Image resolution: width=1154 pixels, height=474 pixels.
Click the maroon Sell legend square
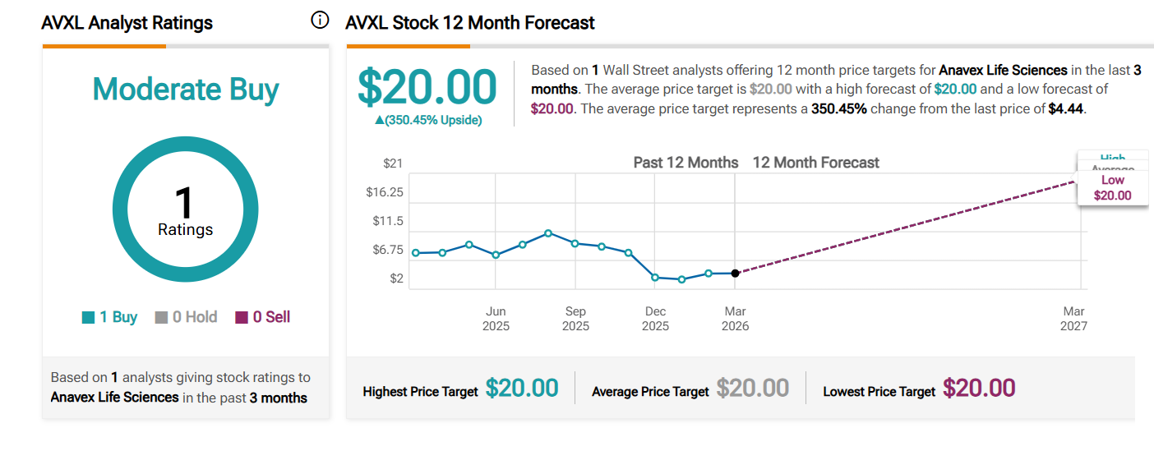pos(242,318)
